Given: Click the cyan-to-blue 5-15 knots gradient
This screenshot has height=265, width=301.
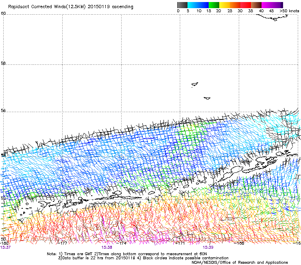Looking at the screenshot, I should (x=198, y=5).
